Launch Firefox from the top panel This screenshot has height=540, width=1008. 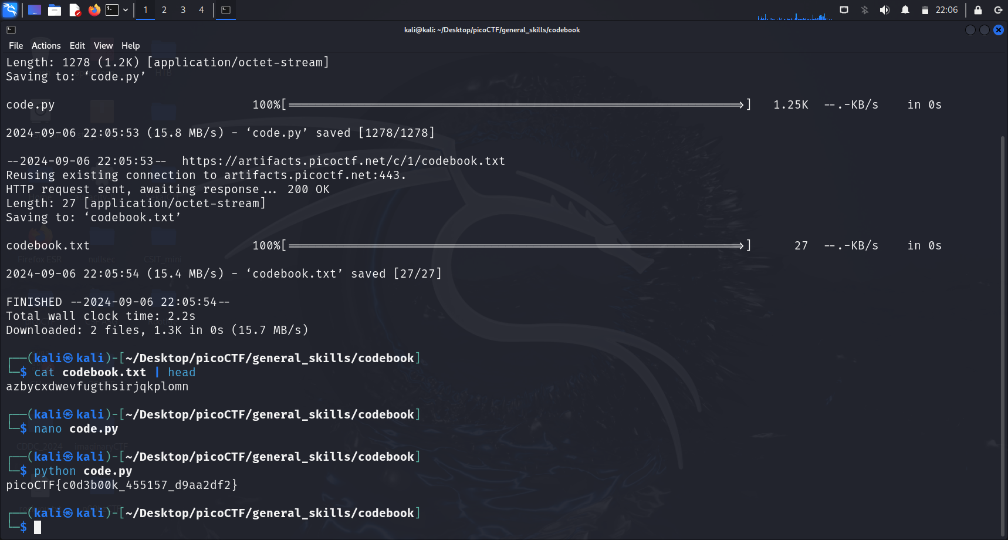(94, 10)
